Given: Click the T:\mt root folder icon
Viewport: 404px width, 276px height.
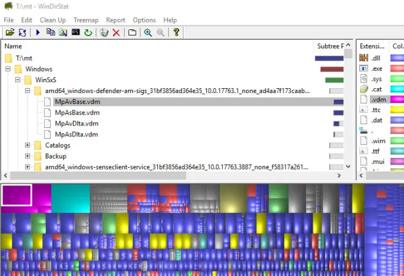Looking at the screenshot, I should 9,58.
